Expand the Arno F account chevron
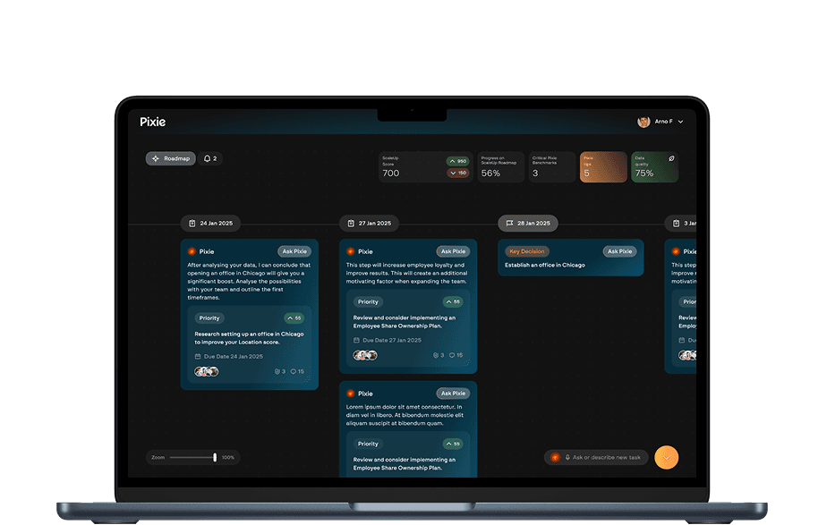The height and width of the screenshot is (525, 818). click(679, 121)
